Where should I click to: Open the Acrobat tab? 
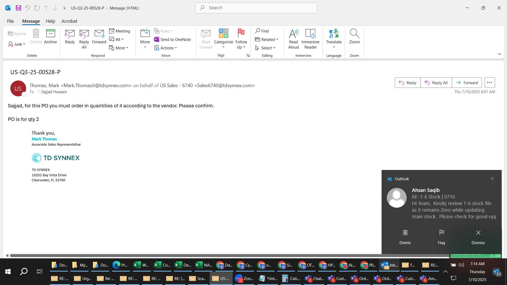click(69, 21)
